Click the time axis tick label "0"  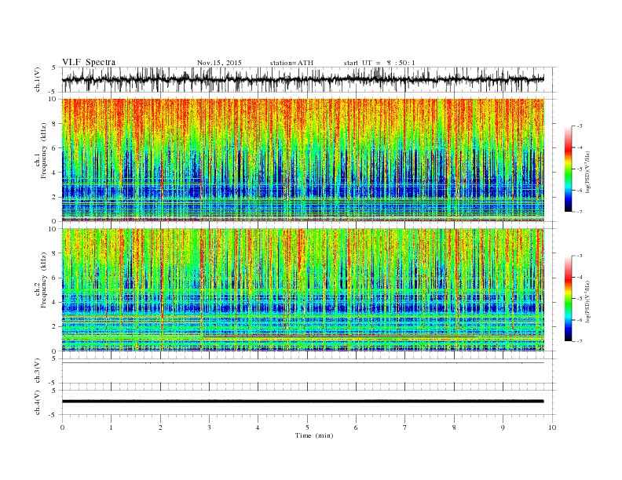pos(62,427)
